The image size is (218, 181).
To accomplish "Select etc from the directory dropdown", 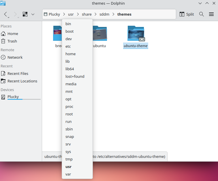I will [68, 46].
